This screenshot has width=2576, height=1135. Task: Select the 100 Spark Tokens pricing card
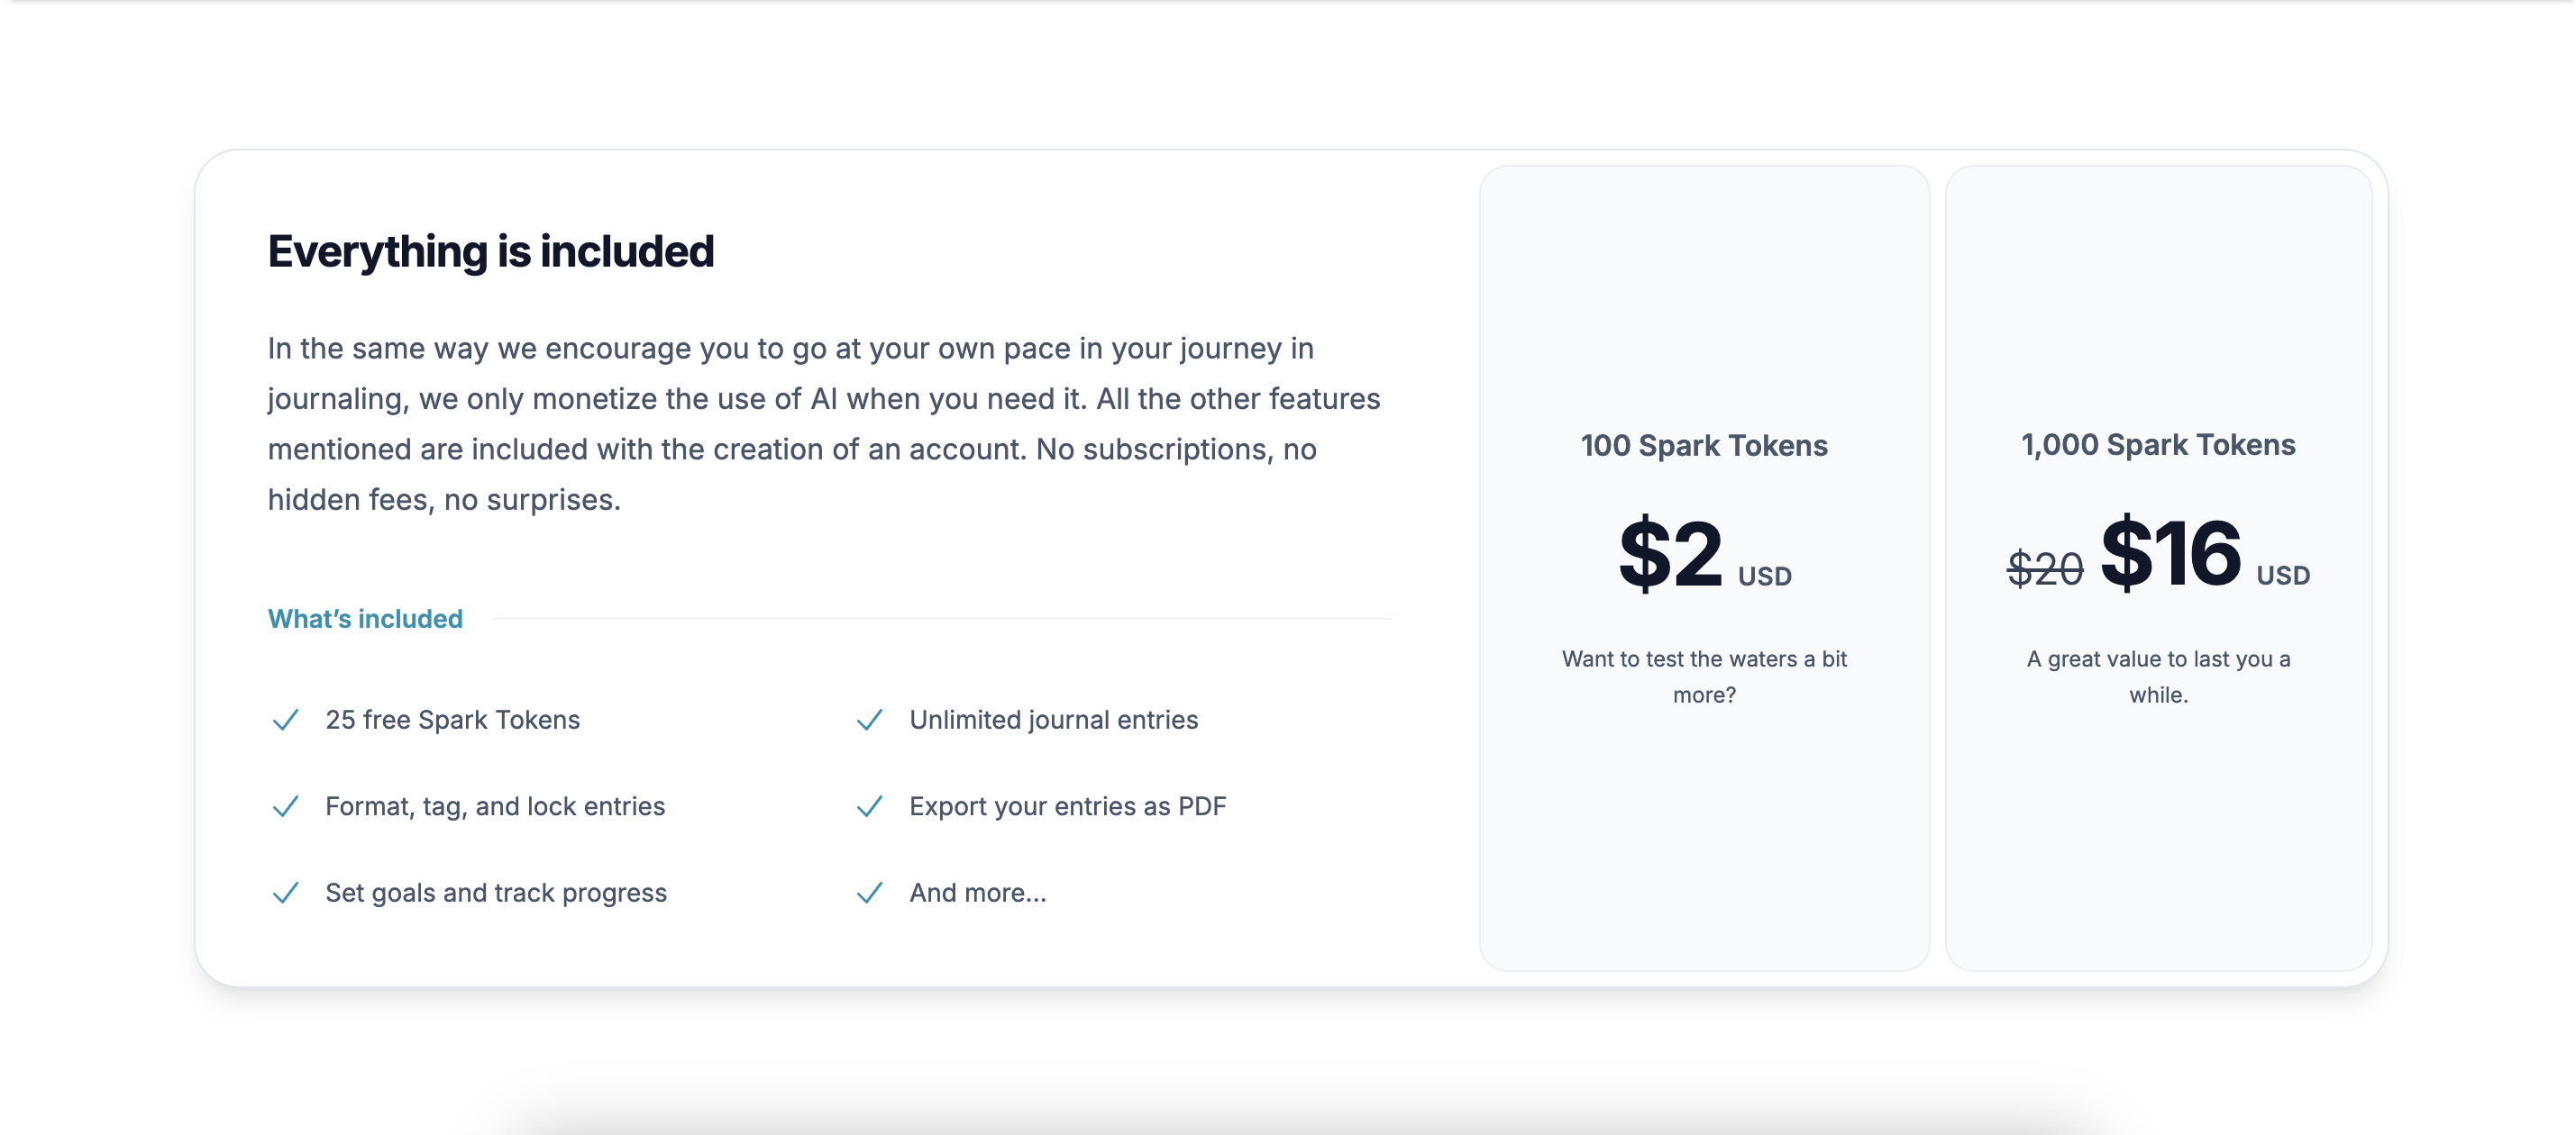[1704, 567]
